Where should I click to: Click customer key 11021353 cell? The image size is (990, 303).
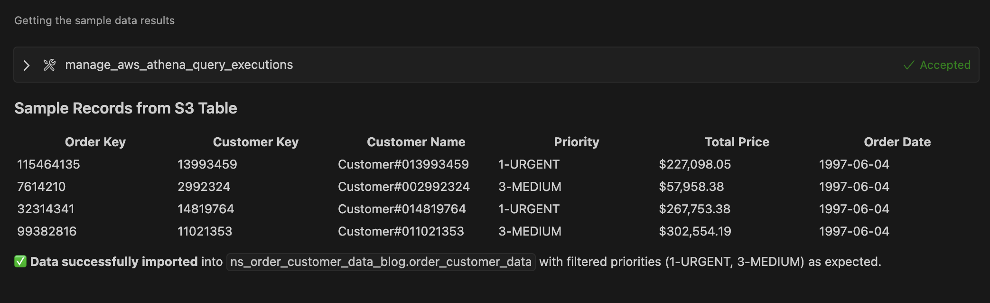tap(205, 231)
